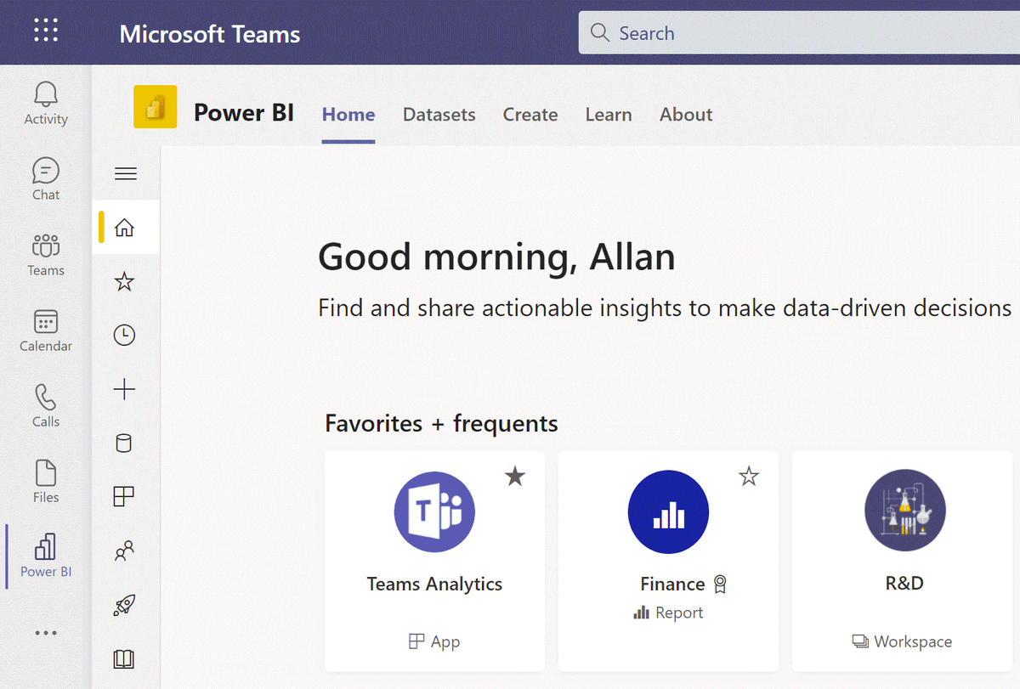Open the About tab
This screenshot has width=1020, height=689.
point(685,114)
